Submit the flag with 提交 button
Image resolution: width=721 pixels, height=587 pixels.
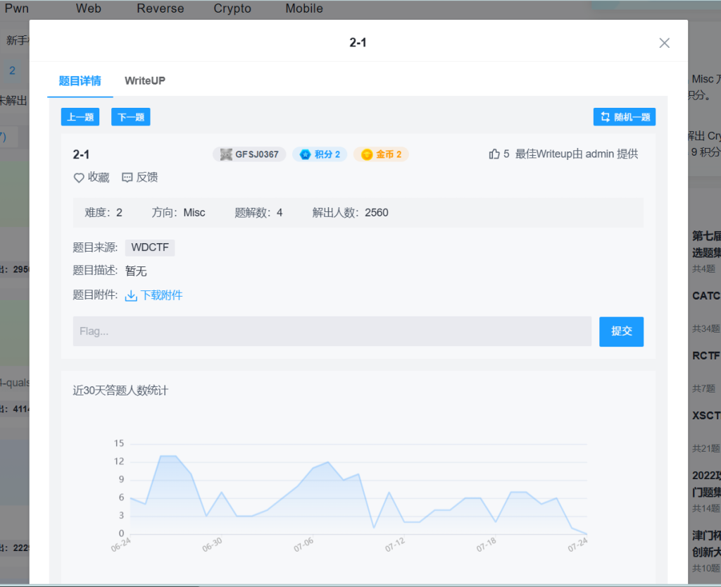pyautogui.click(x=621, y=331)
